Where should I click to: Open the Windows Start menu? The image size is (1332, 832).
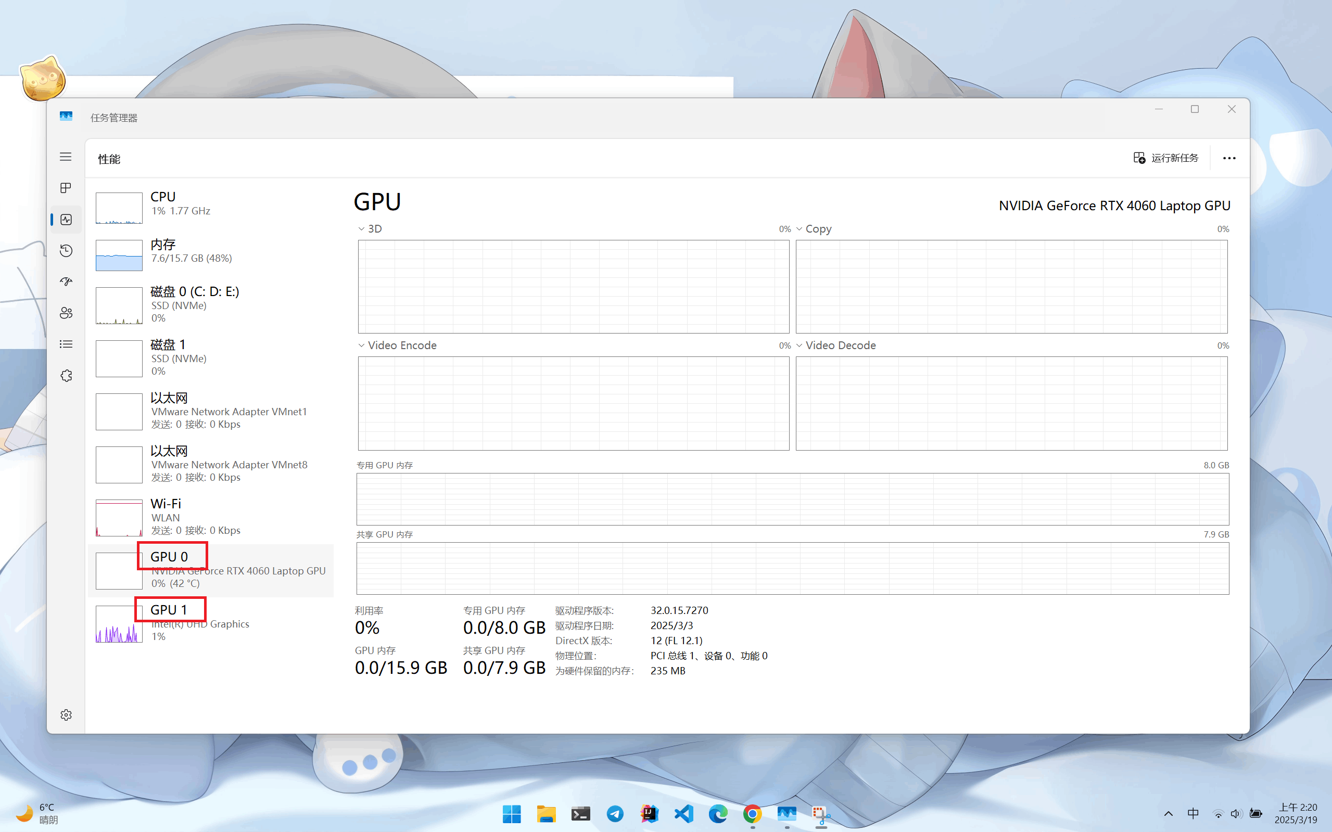point(511,814)
